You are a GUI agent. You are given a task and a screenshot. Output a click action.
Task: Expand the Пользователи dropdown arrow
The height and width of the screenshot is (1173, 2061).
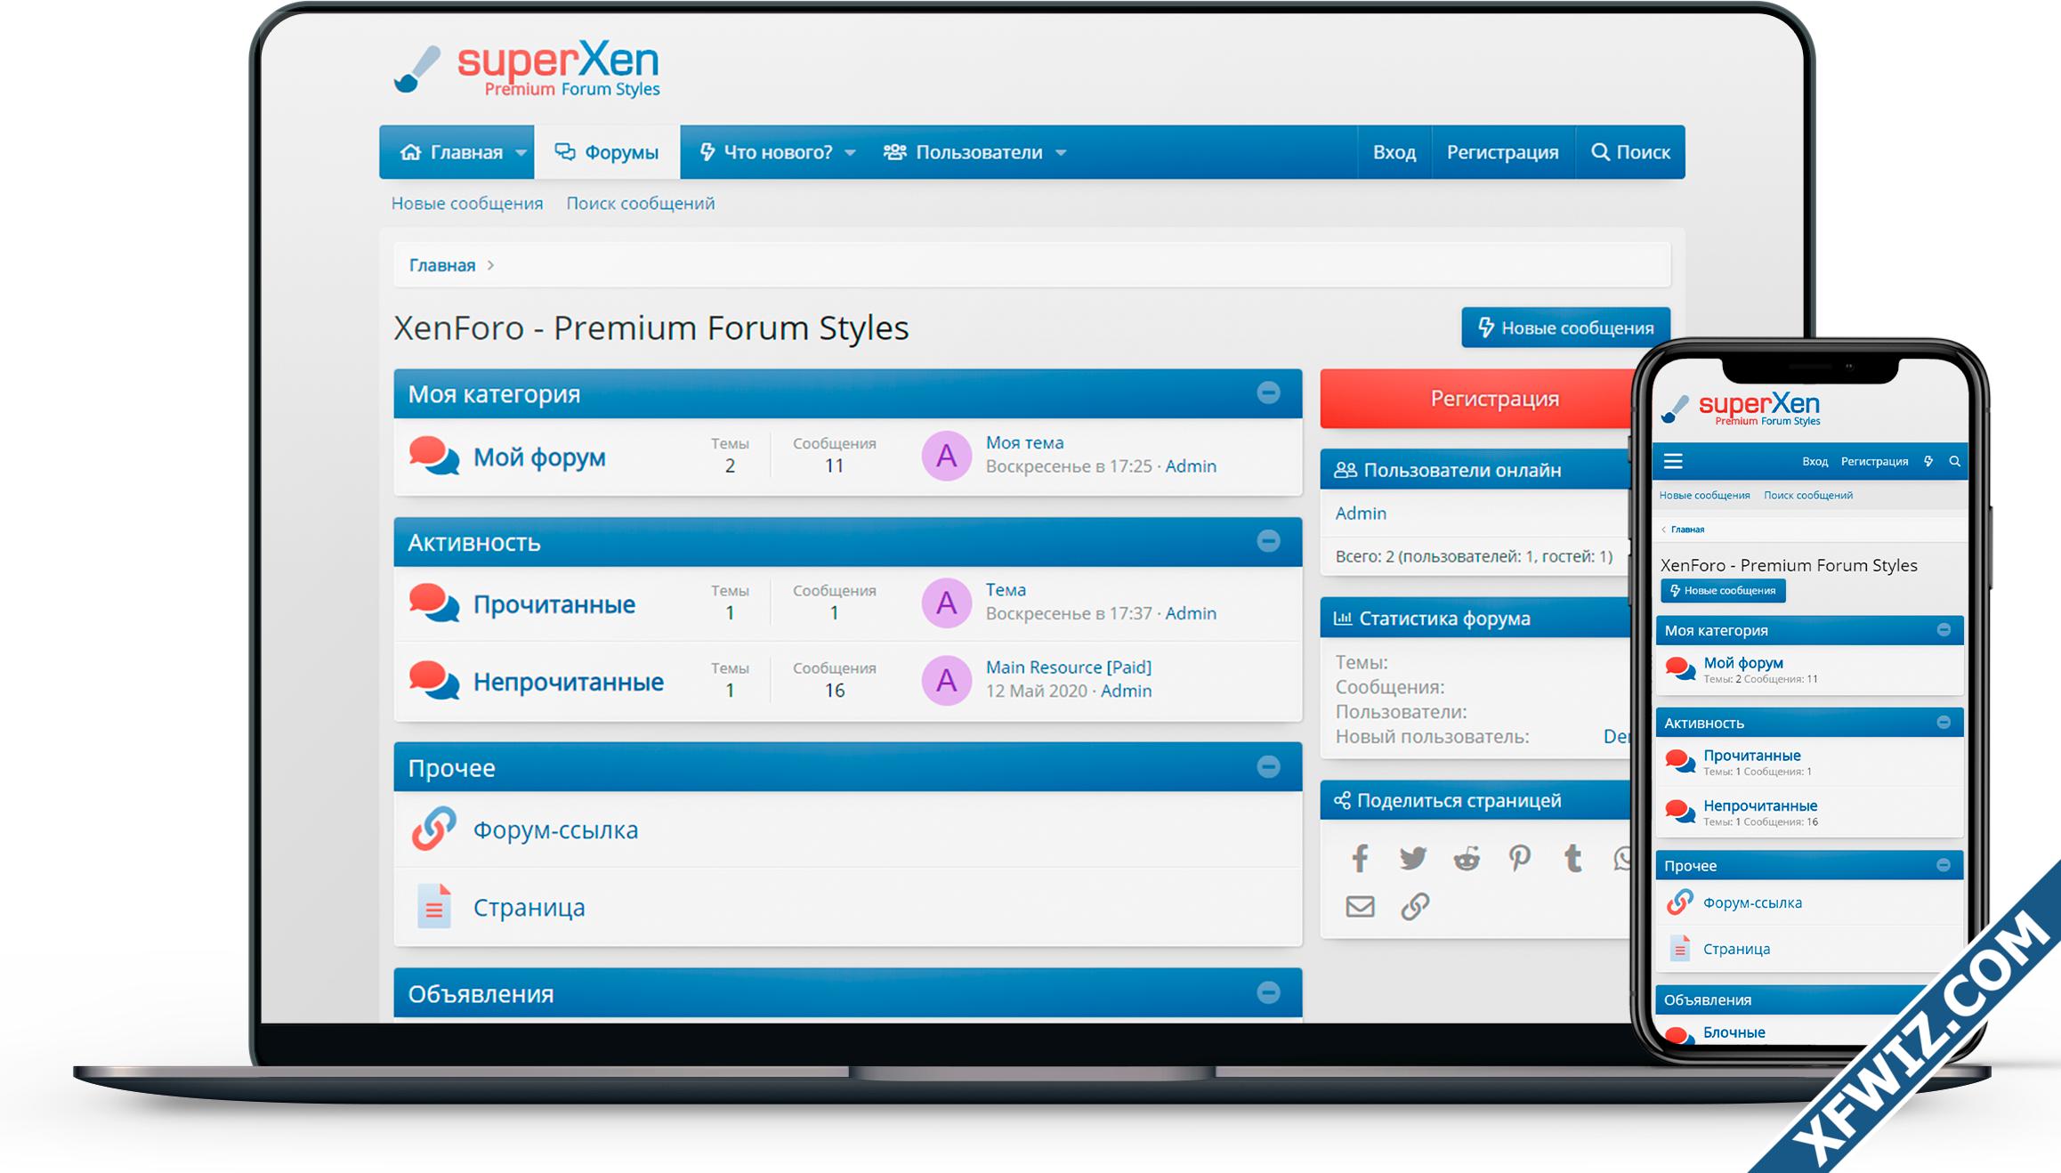point(1061,153)
